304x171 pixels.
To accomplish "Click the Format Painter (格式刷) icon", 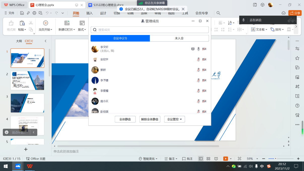I will coord(11,23).
